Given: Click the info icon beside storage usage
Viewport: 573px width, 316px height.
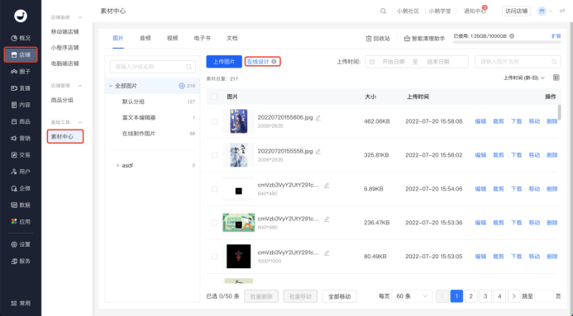Looking at the screenshot, I should point(512,36).
